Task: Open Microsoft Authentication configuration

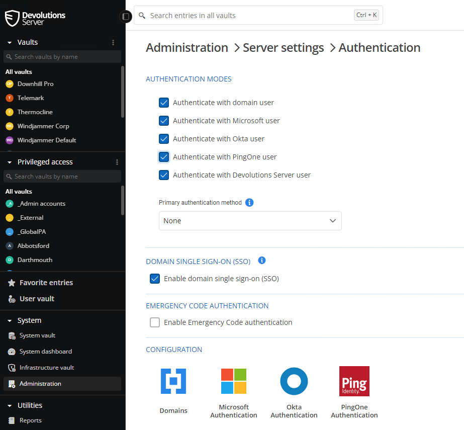Action: pos(233,392)
